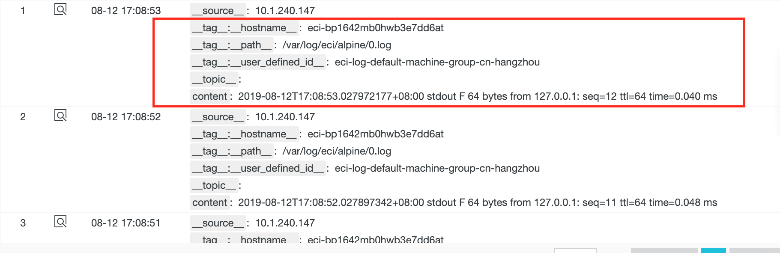Click wide gray pagination button left of blue
This screenshot has height=253, width=780.
(664, 250)
